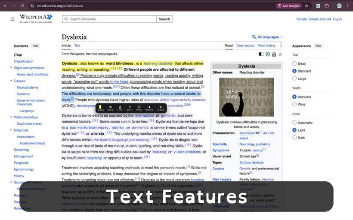353x220 pixels.
Task: Collapse the Pathophysiology contents section
Action: (11, 117)
